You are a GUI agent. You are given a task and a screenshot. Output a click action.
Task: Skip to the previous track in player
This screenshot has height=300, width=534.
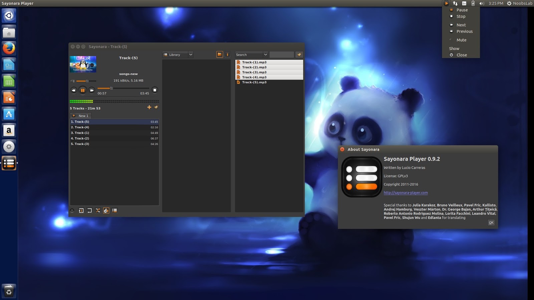[x=74, y=90]
